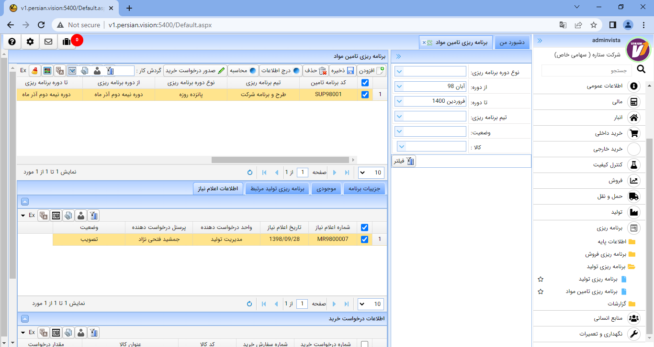Open a new browser tab
This screenshot has height=347, width=654.
[129, 8]
